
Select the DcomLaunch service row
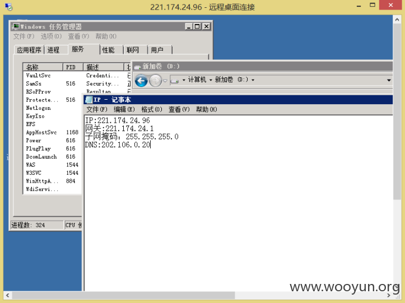tap(52, 156)
